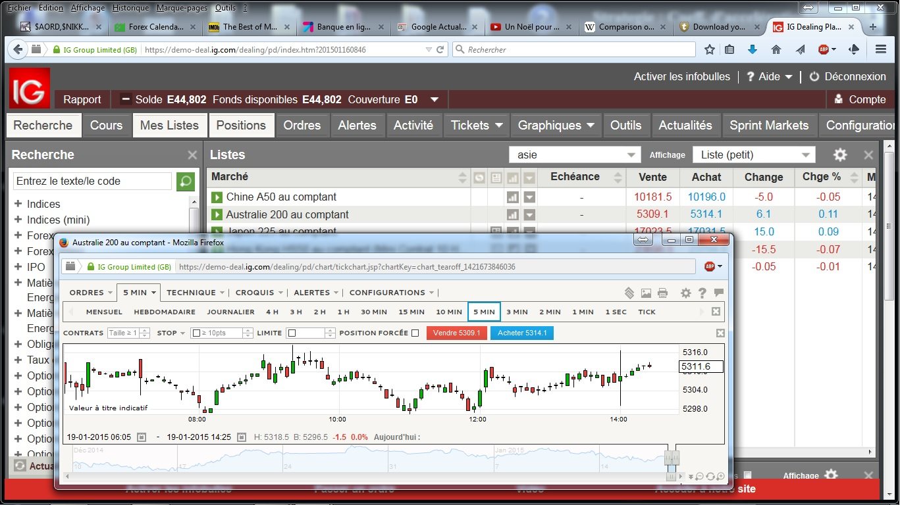Open the Compte account button
Viewport: 900px width, 505px height.
pos(860,100)
